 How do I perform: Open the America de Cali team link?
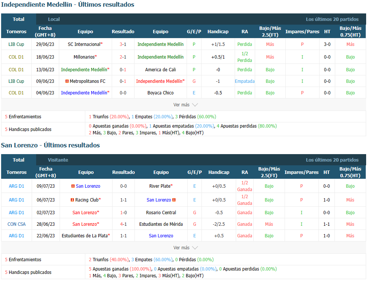coord(161,70)
